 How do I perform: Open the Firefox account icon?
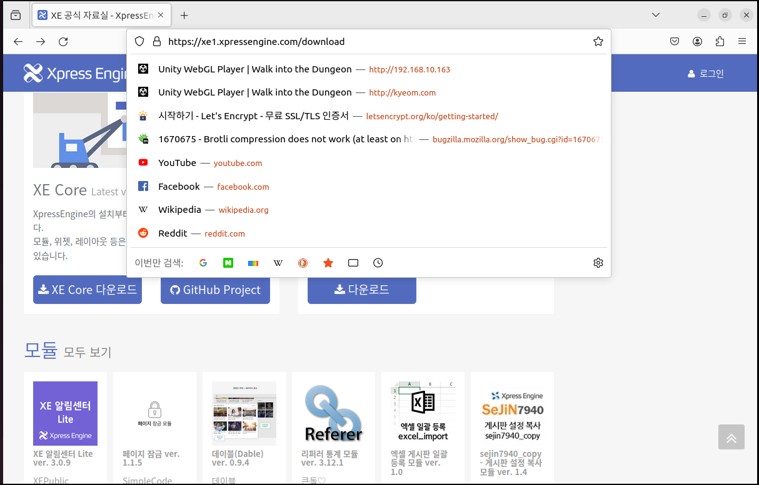(x=697, y=42)
